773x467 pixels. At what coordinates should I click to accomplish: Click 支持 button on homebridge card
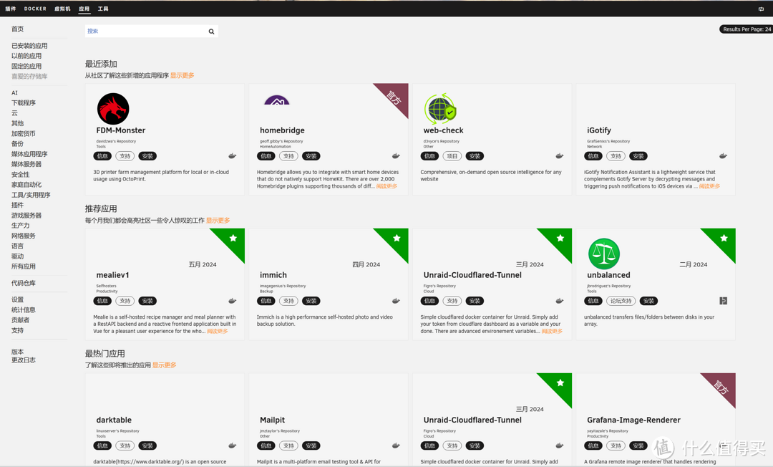pyautogui.click(x=288, y=156)
